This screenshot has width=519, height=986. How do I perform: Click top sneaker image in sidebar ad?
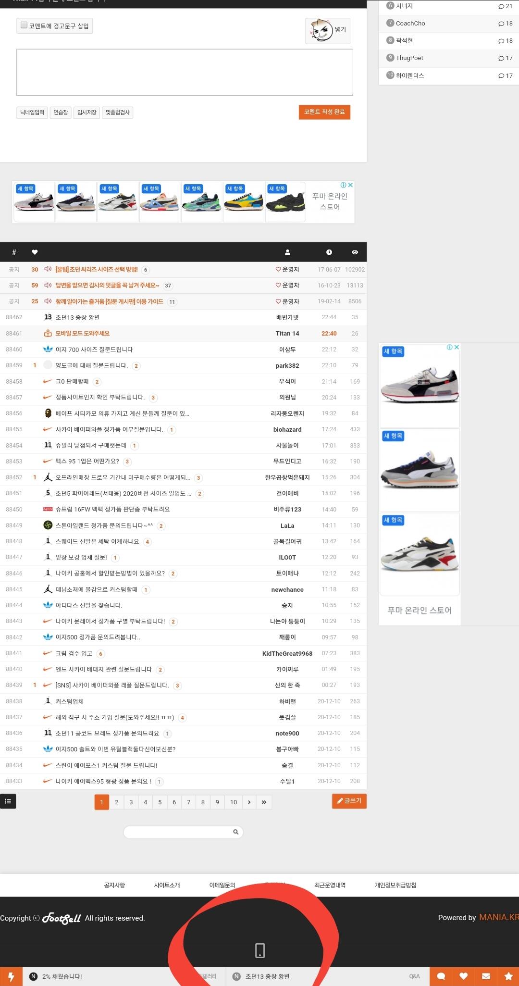point(420,386)
